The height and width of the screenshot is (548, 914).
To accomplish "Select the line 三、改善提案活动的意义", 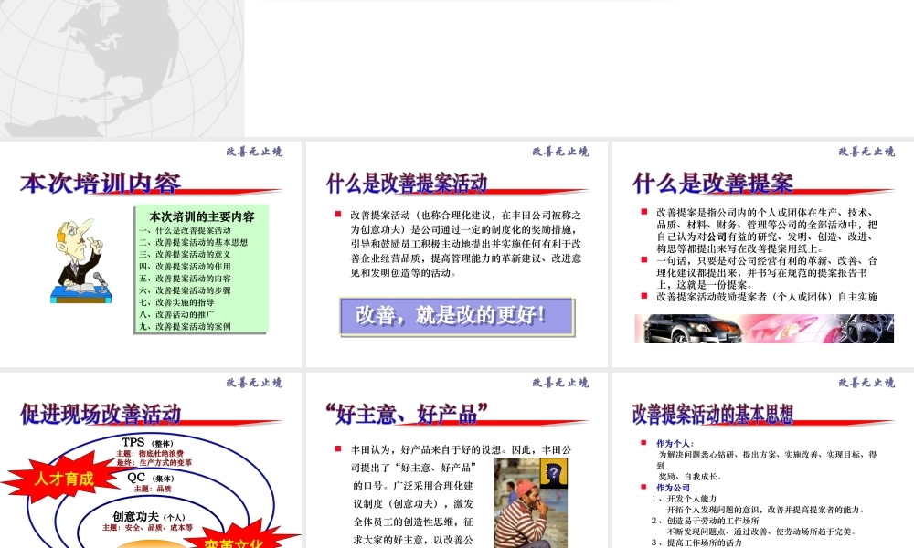I will click(185, 255).
